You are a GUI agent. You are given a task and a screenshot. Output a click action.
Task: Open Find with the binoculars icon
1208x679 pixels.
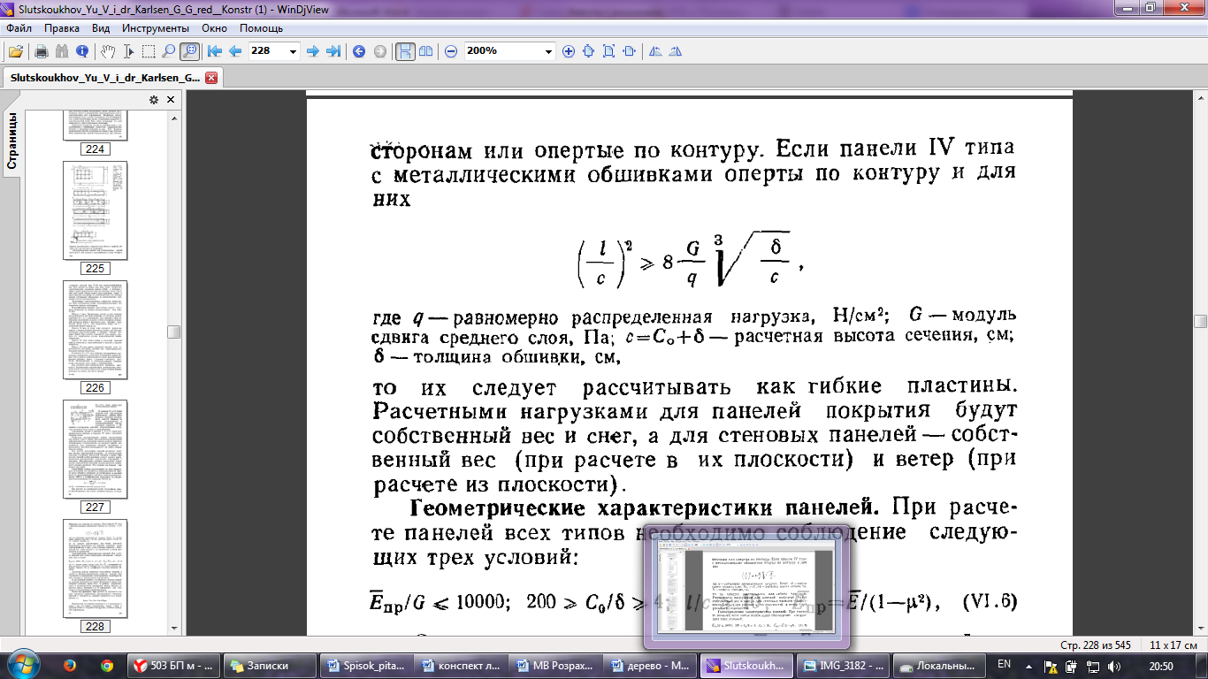coord(61,51)
